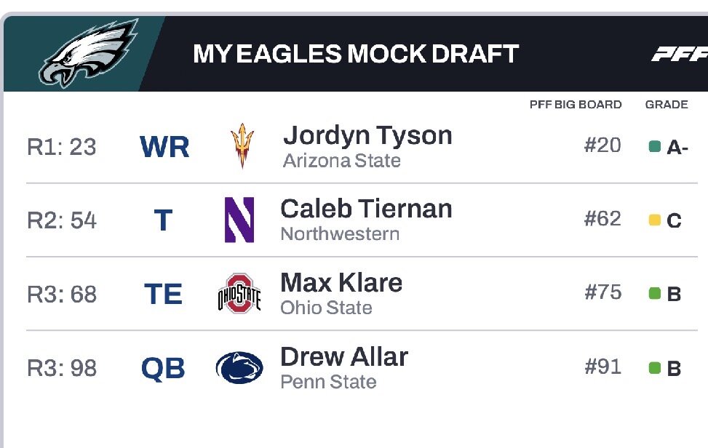Click the PFF logo in header
The height and width of the screenshot is (448, 708).
(680, 55)
